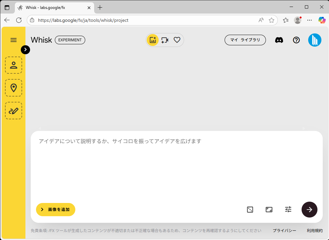This screenshot has height=240, width=329.
Task: Add a scene location image slot
Action: [x=14, y=88]
